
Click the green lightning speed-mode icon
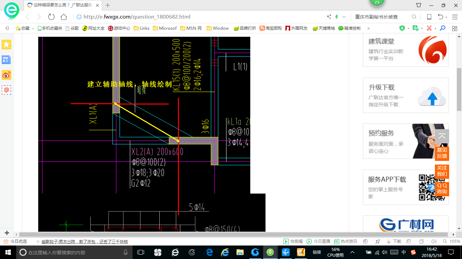[337, 17]
